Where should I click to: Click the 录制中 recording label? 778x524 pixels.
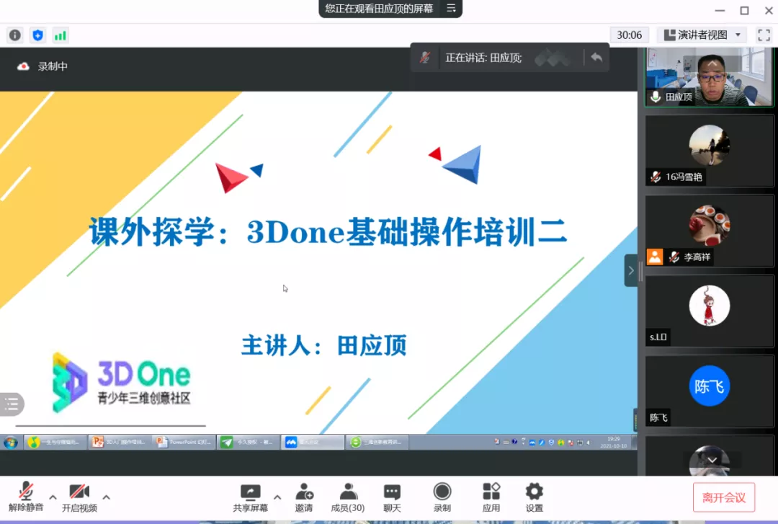(53, 66)
